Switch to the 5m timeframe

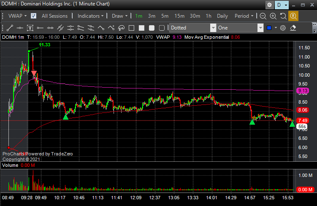coord(165,16)
